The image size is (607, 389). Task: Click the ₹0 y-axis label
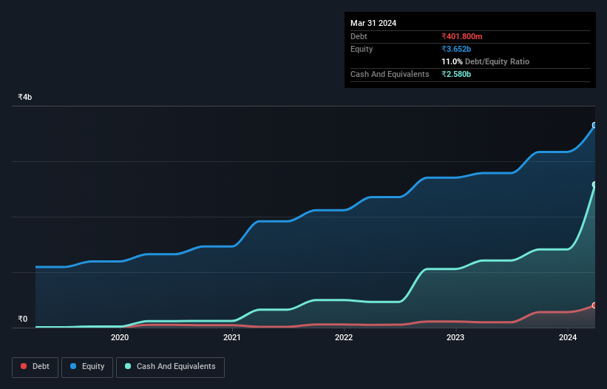pos(23,319)
